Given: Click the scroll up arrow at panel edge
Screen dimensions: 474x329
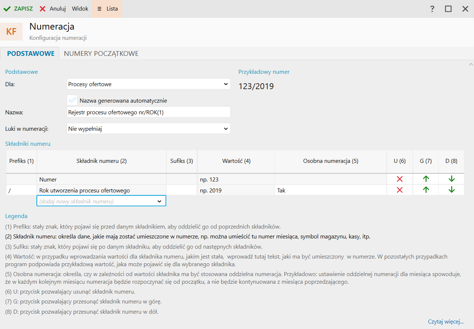Looking at the screenshot, I should point(471,64).
